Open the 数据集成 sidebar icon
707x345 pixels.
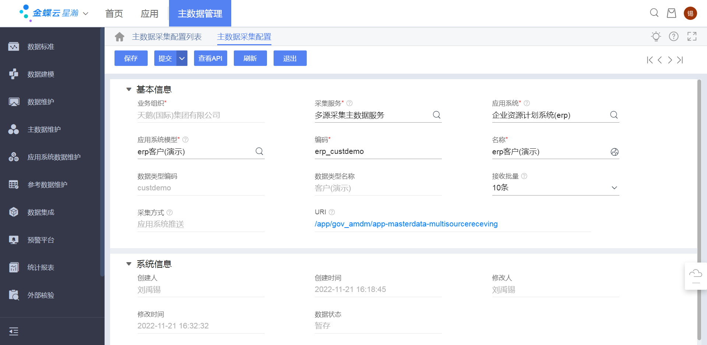coord(14,212)
